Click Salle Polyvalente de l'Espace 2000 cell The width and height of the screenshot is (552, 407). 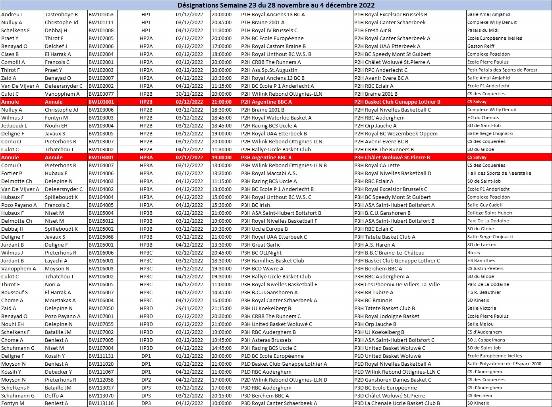pyautogui.click(x=504, y=364)
